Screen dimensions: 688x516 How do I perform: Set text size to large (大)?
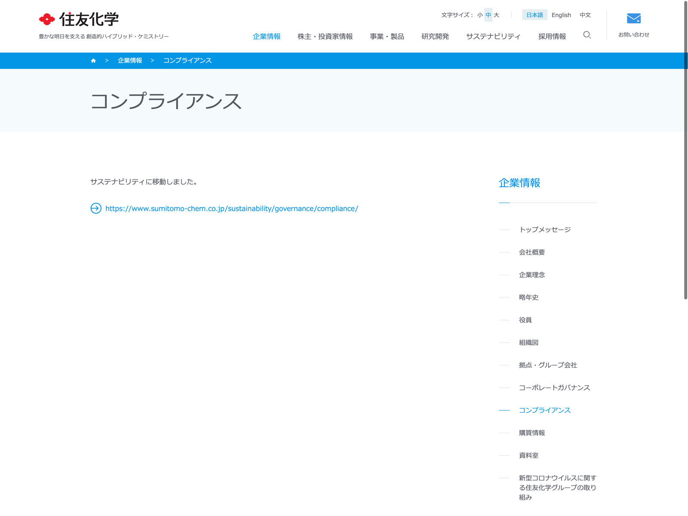click(x=496, y=15)
